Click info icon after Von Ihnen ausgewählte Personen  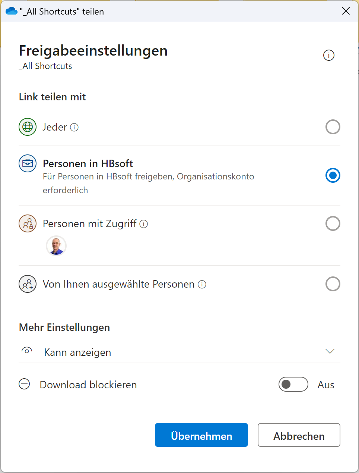pyautogui.click(x=202, y=284)
